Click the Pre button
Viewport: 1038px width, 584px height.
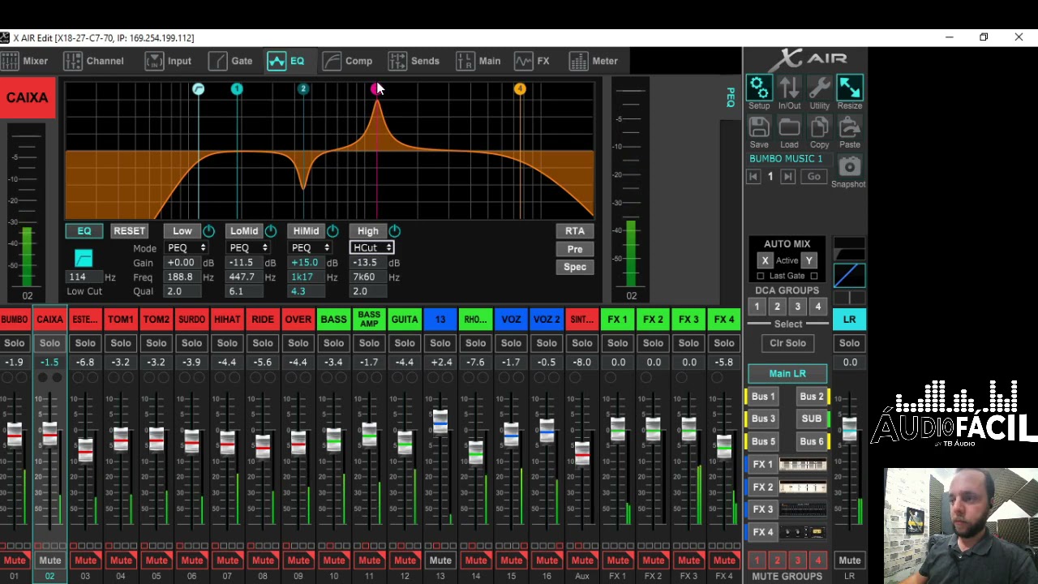[x=575, y=249]
